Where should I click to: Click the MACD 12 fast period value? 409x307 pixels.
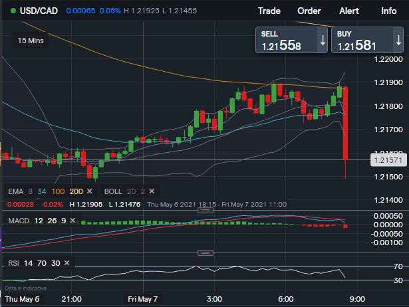coord(39,221)
